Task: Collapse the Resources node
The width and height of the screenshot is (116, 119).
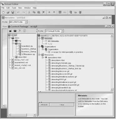Action: (39, 55)
